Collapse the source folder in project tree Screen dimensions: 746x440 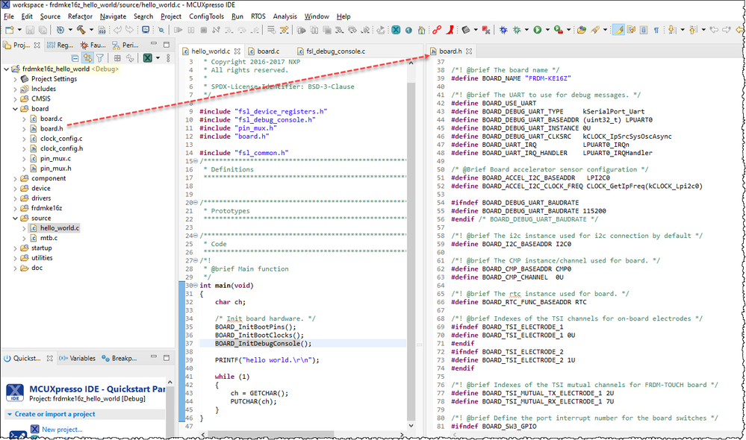pos(15,219)
